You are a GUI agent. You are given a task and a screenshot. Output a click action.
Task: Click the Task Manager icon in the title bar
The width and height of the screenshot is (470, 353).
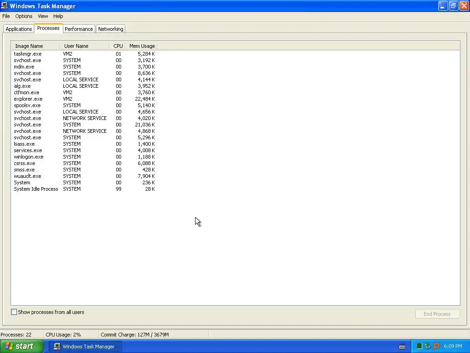(x=5, y=6)
